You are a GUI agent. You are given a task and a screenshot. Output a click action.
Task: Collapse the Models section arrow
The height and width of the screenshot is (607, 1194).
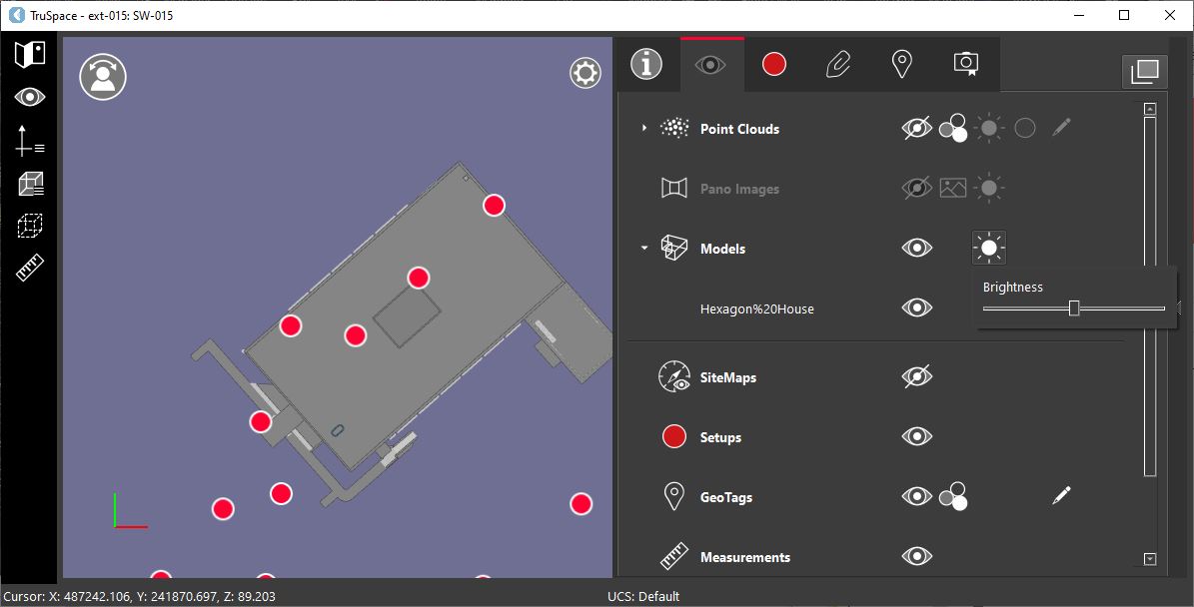[x=644, y=249]
